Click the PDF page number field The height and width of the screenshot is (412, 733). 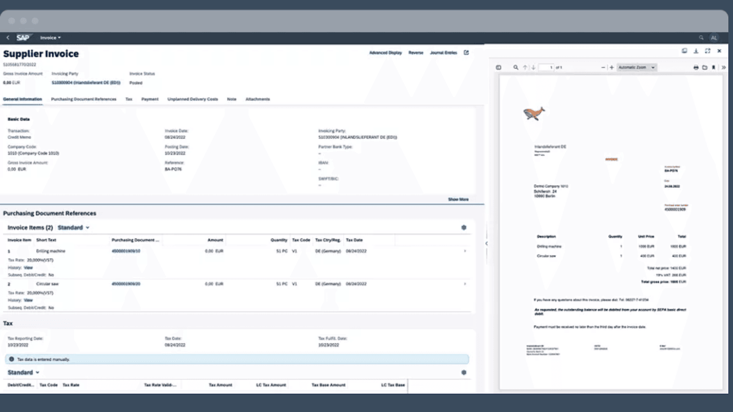coord(546,67)
